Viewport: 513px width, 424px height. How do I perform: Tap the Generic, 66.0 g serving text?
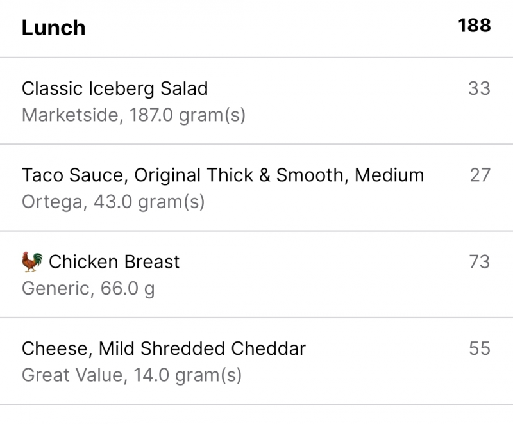coord(88,288)
